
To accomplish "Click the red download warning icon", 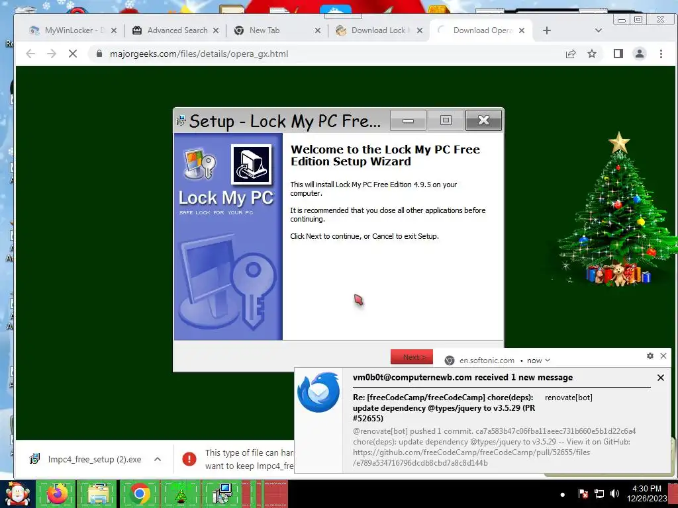I will tap(189, 459).
